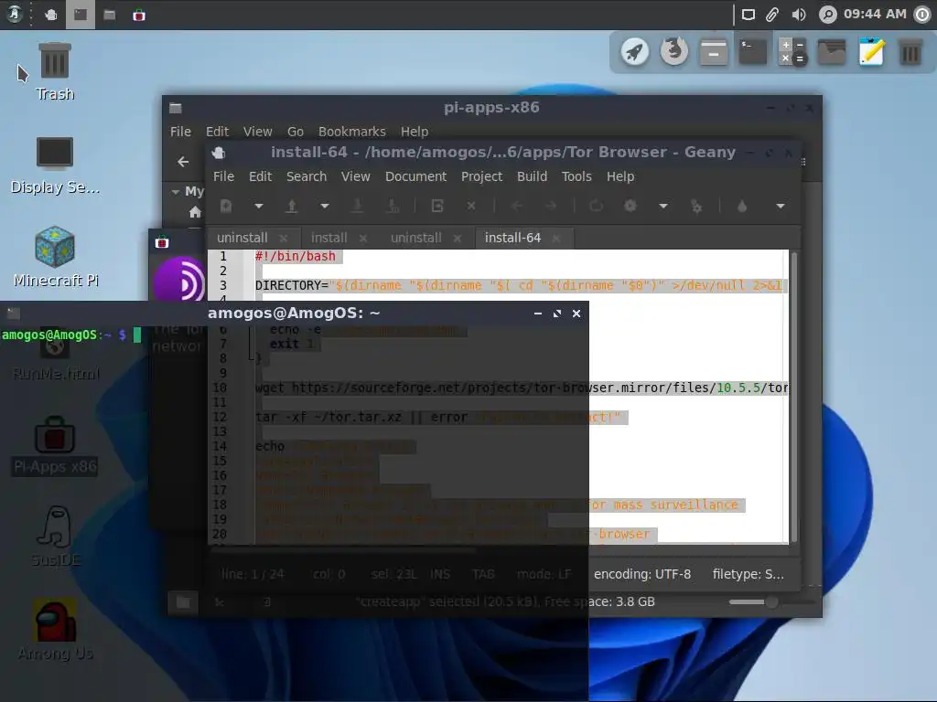The image size is (937, 702).
Task: Open the trash can icon in the dock
Action: tap(910, 52)
